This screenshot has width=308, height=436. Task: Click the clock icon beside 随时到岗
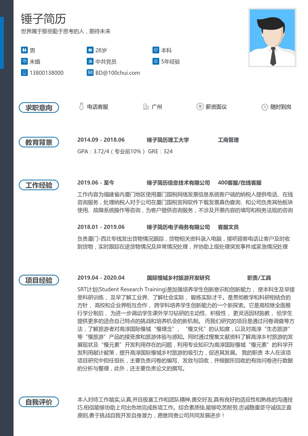(x=264, y=107)
